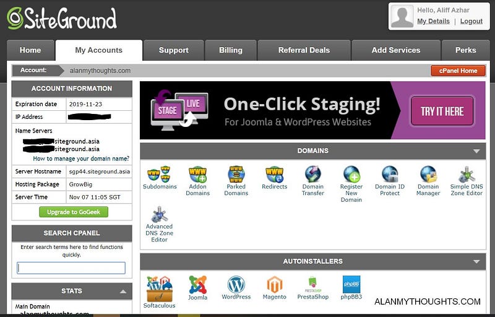495x317 pixels.
Task: Open the Add Services tab
Action: [x=396, y=50]
